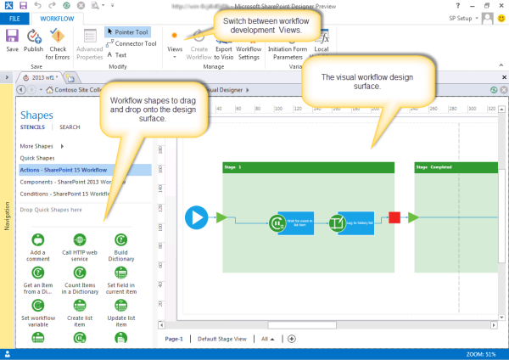Click Get an Item from a Dictionary shape
The width and height of the screenshot is (509, 360).
point(38,280)
